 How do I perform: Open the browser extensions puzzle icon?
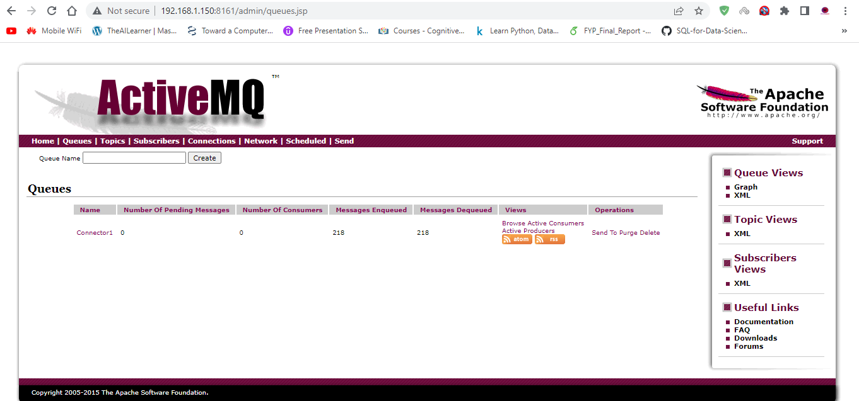[784, 11]
